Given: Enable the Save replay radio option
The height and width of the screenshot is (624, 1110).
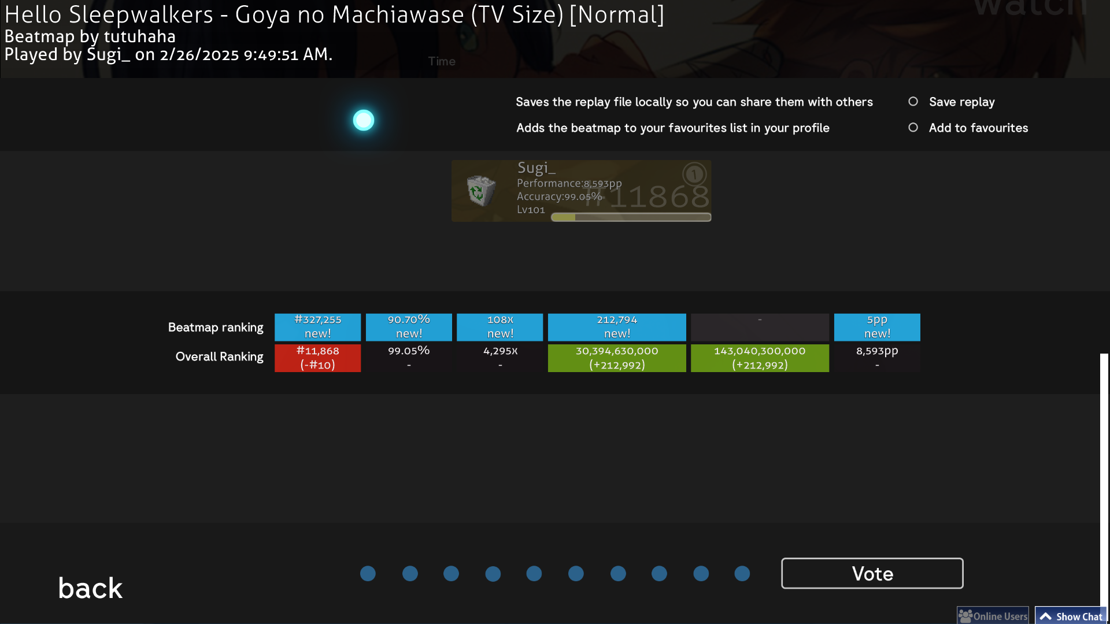Looking at the screenshot, I should click(913, 102).
